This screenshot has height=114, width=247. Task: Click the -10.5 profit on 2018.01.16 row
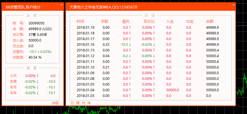pos(124,45)
